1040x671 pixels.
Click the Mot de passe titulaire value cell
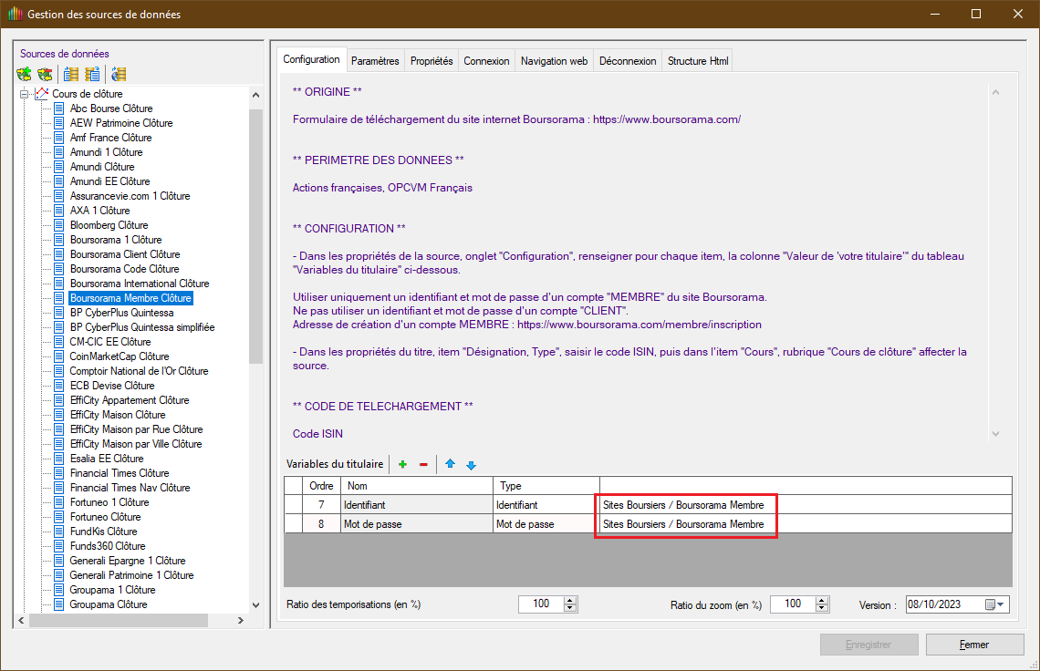pos(684,524)
